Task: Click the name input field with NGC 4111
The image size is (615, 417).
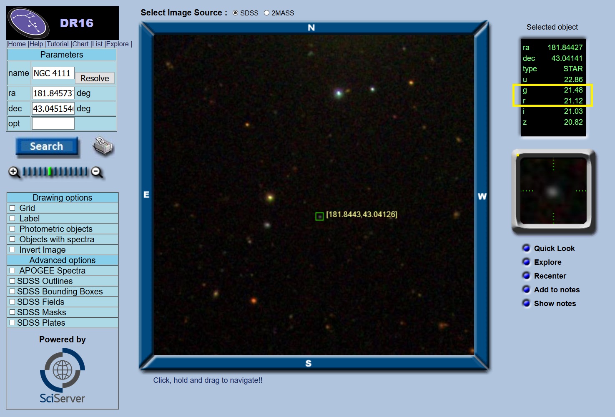Action: [53, 73]
